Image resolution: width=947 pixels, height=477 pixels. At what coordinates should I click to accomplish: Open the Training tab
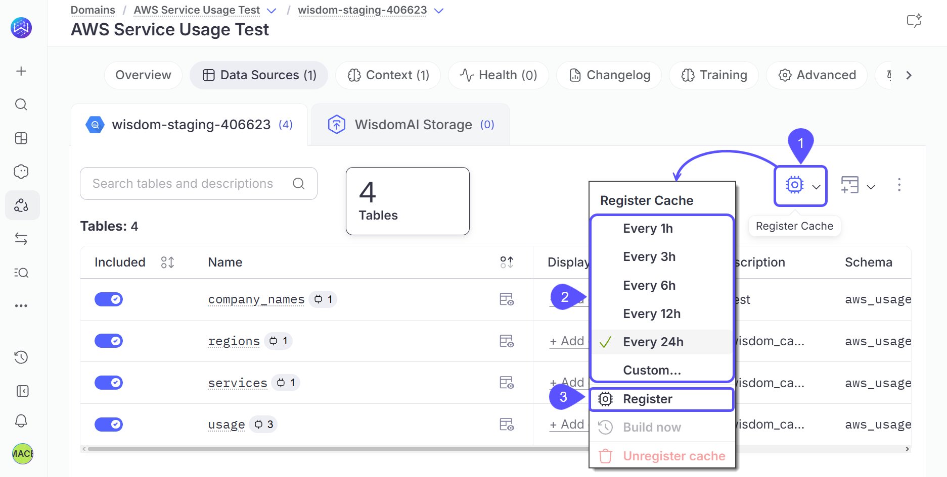click(713, 75)
